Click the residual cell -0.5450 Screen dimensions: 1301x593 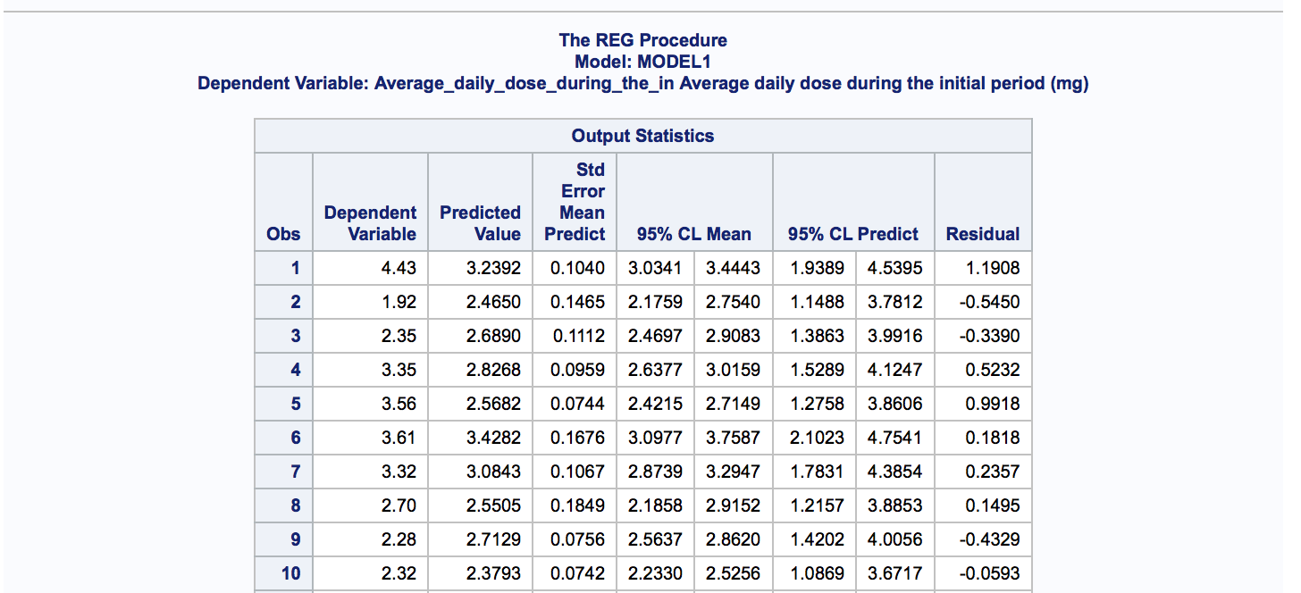coord(989,302)
